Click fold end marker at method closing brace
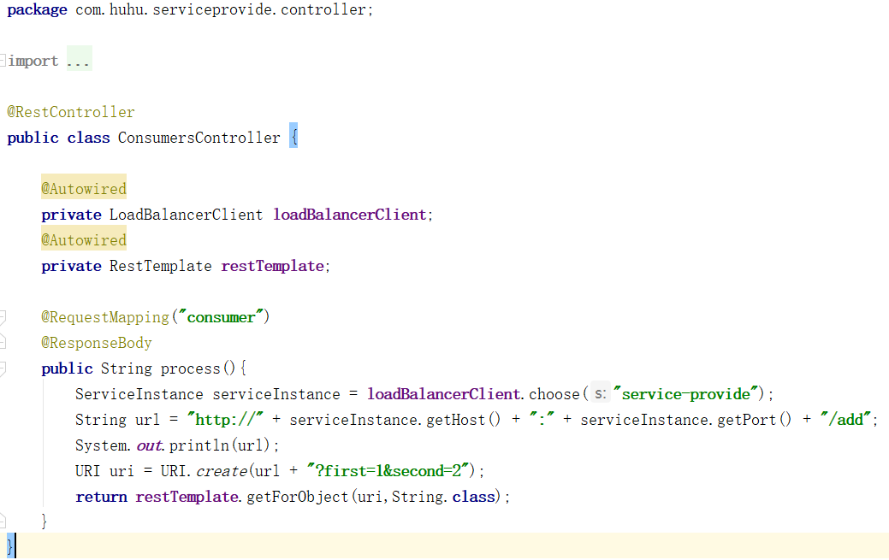The width and height of the screenshot is (889, 560). point(3,522)
